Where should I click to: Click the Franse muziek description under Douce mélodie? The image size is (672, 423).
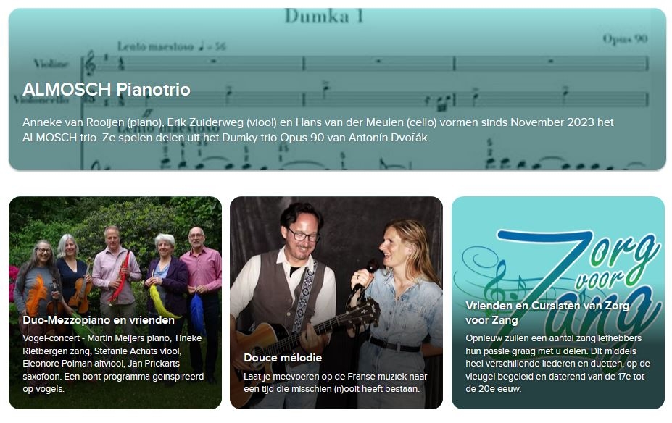(336, 382)
